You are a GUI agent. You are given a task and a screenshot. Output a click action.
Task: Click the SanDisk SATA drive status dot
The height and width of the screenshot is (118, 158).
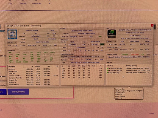point(107,68)
